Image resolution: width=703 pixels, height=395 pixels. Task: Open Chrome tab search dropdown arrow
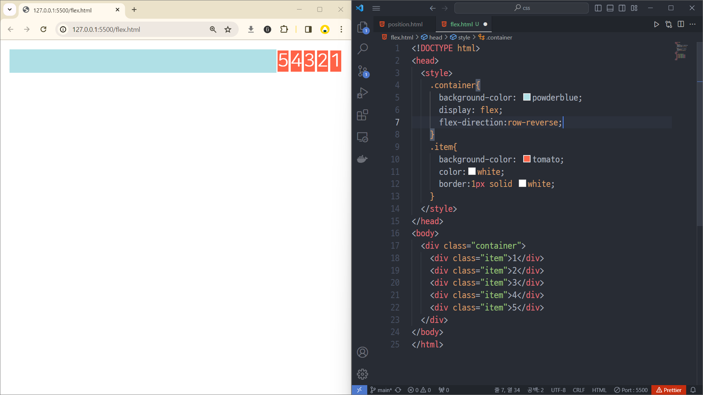pyautogui.click(x=10, y=10)
